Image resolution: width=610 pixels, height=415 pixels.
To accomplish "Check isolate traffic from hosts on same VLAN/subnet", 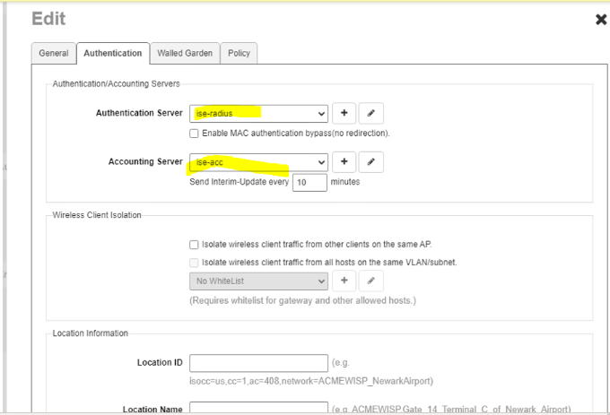I will pos(194,263).
